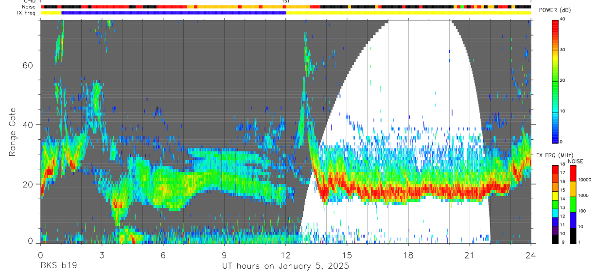Screen dimensions: 597x276
Task: Click the 'TX Freq' row label at top left
Action: 26,13
